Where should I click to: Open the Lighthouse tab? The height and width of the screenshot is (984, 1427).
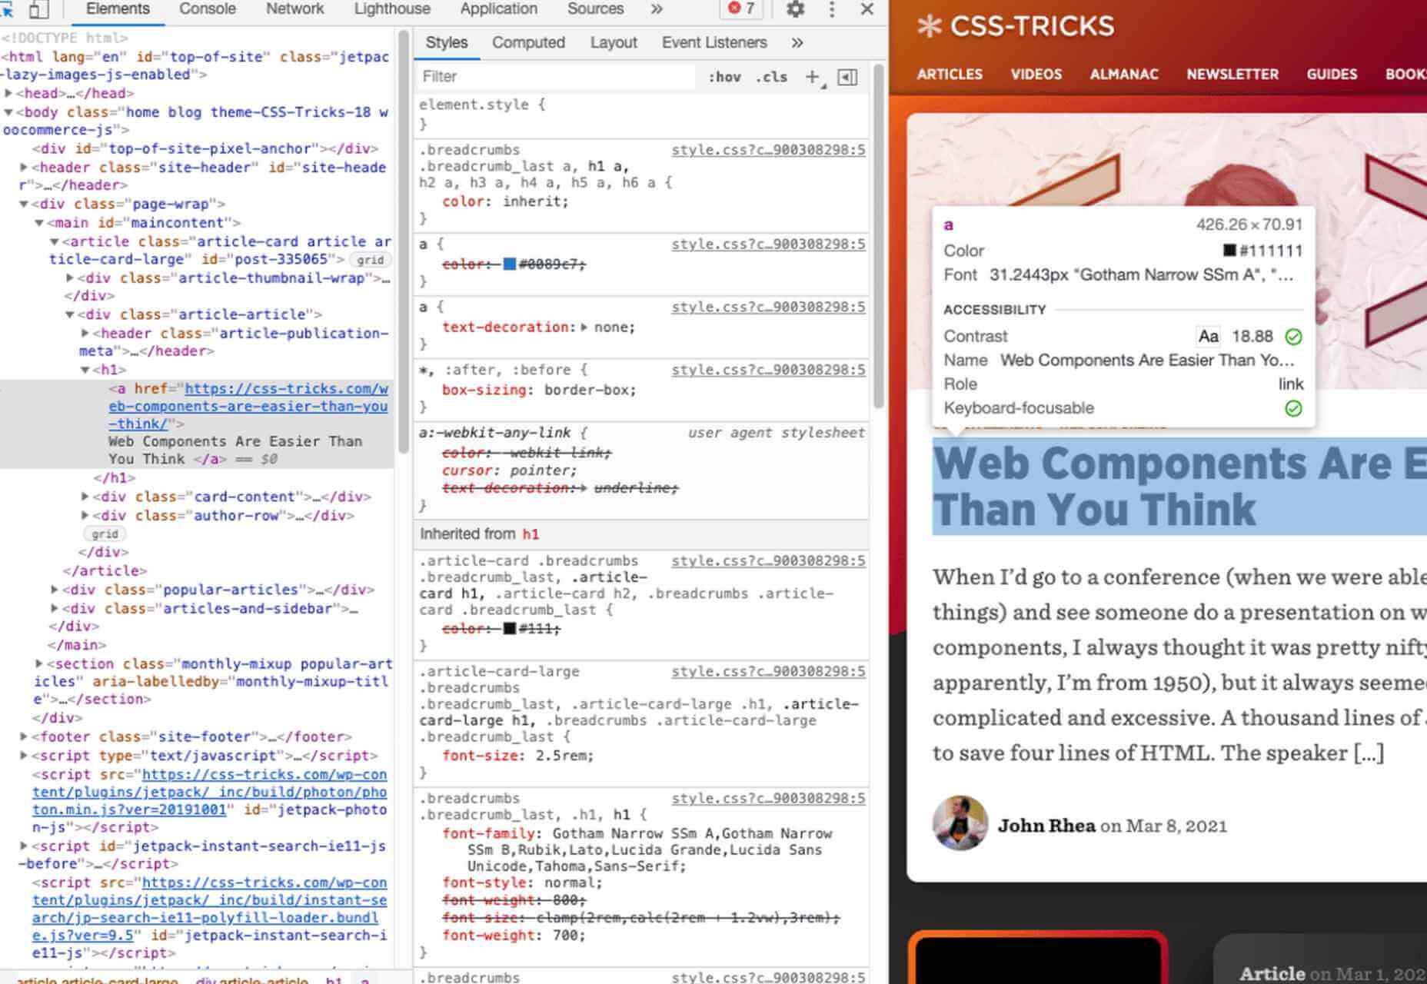392,9
